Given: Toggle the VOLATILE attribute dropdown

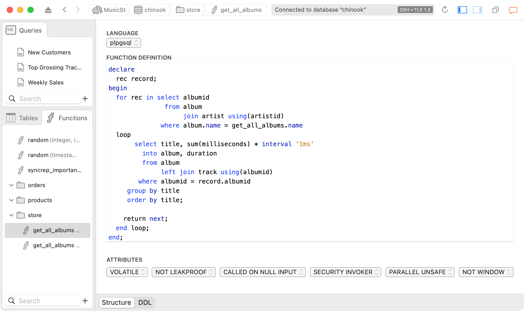Looking at the screenshot, I should tap(127, 272).
